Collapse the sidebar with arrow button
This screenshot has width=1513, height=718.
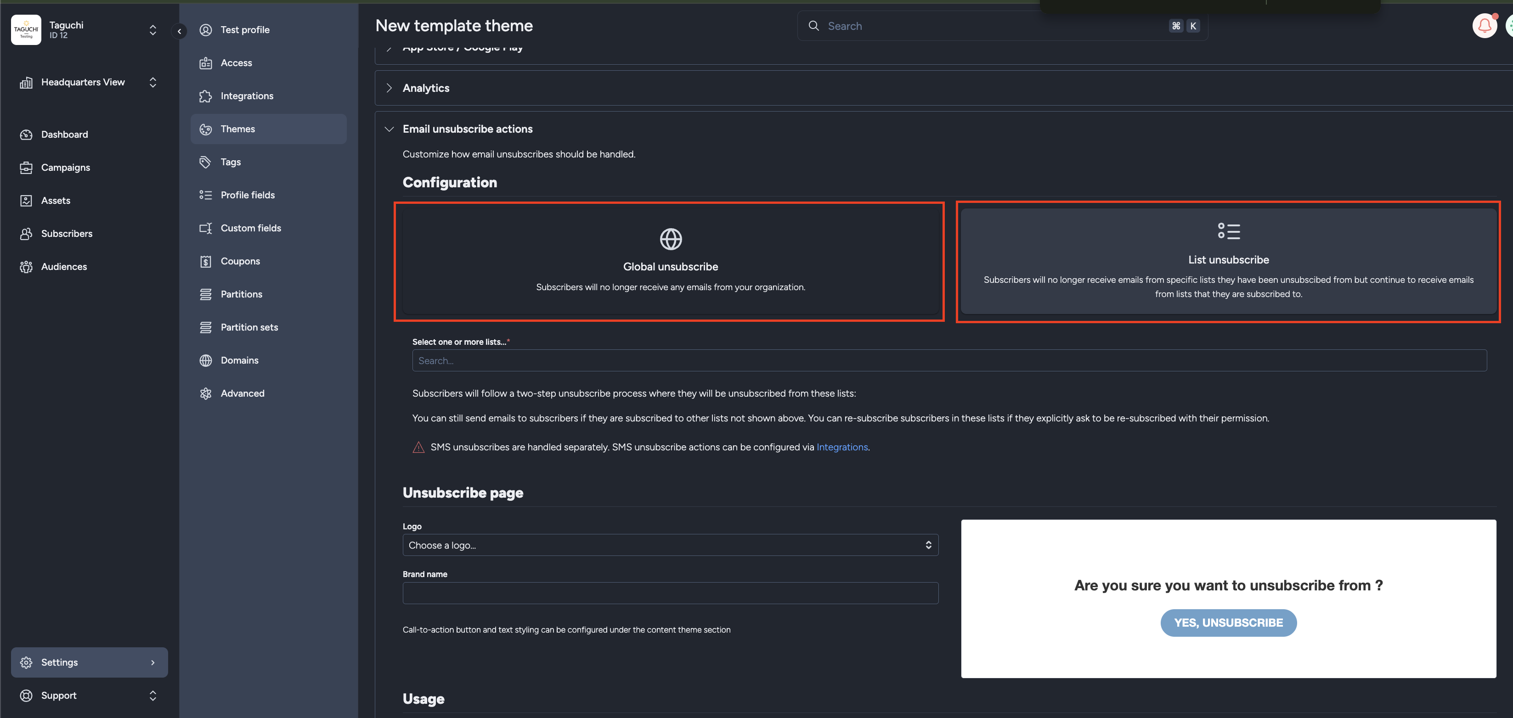180,31
